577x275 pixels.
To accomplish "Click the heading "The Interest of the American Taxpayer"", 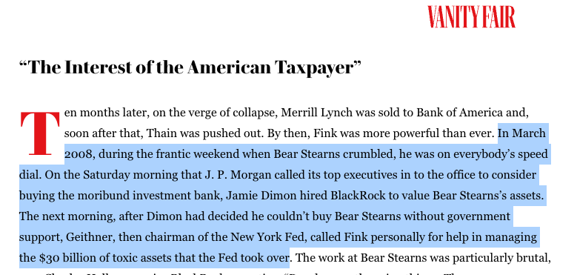I will point(190,67).
